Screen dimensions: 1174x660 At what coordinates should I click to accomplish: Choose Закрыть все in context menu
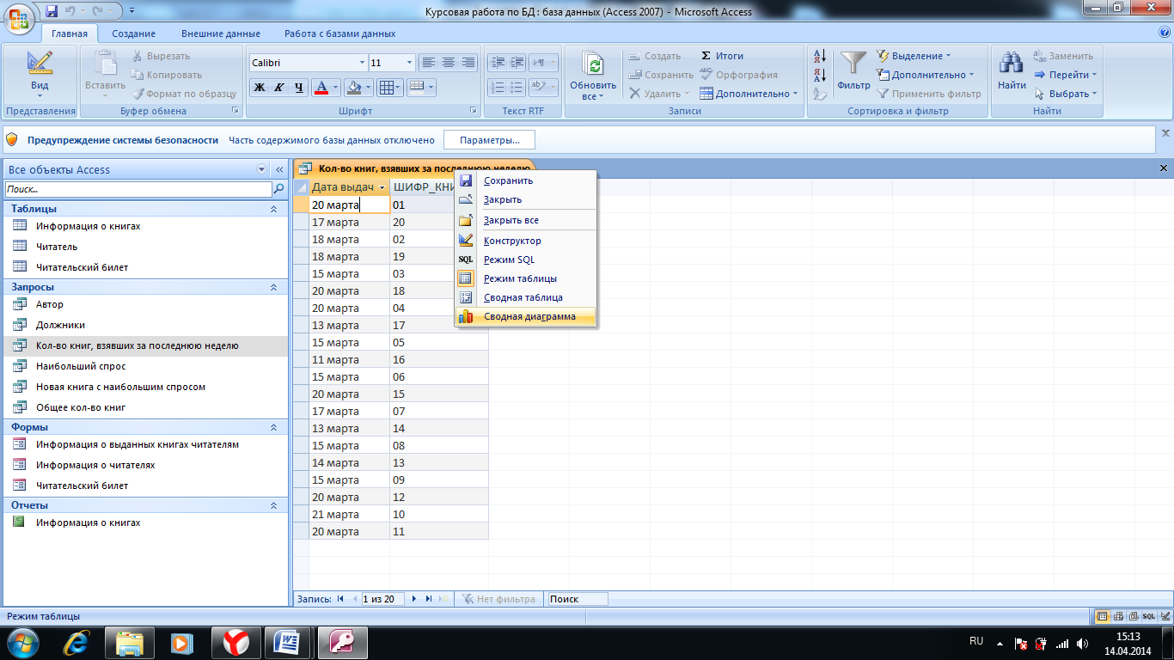point(526,220)
